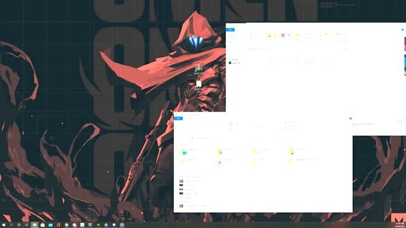Open the green NVIDIA app on taskbar
This screenshot has height=228, width=406.
pyautogui.click(x=98, y=225)
